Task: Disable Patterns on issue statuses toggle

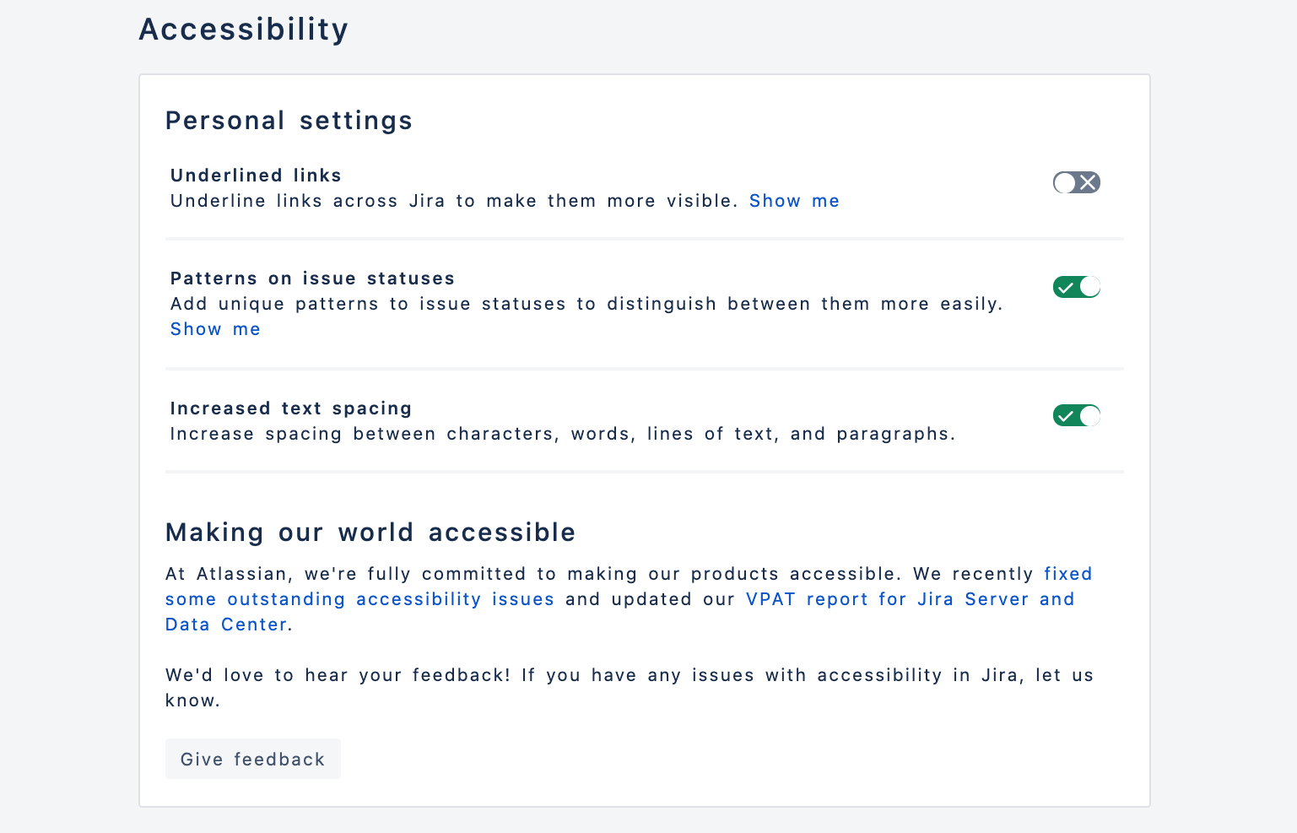Action: point(1076,287)
